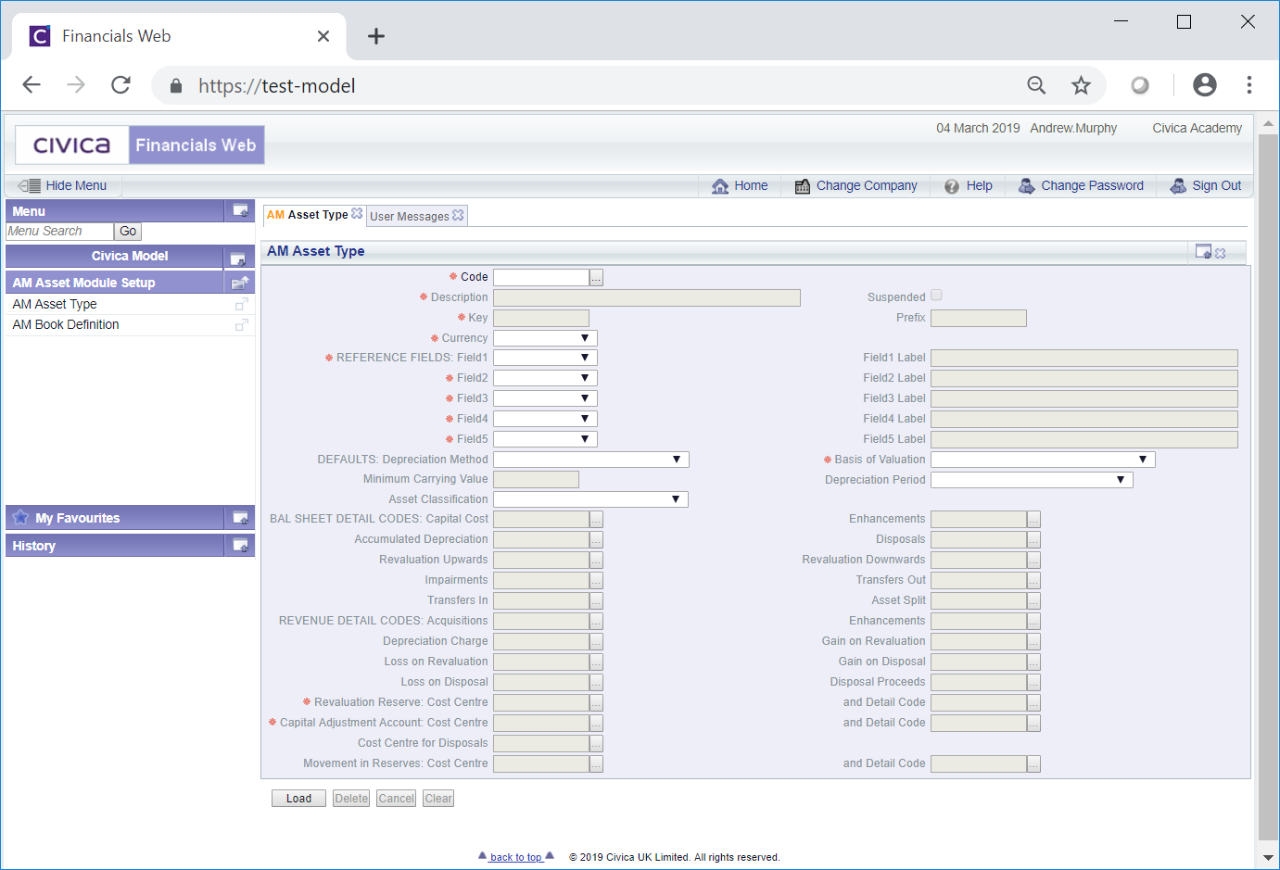Click the Menu panel pop-out icon

(240, 210)
